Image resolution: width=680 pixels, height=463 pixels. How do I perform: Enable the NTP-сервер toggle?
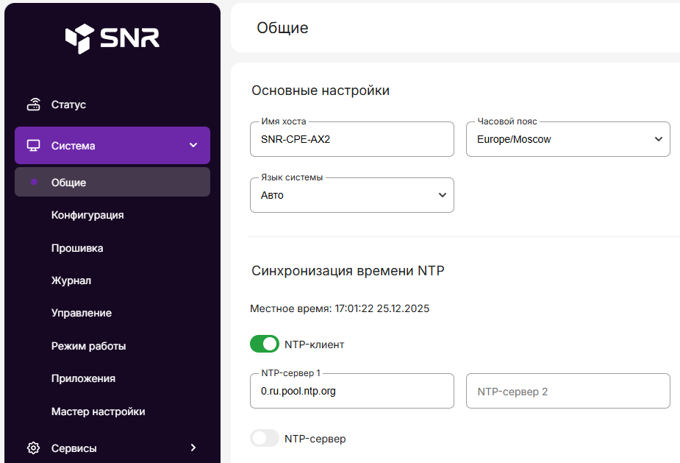(265, 439)
